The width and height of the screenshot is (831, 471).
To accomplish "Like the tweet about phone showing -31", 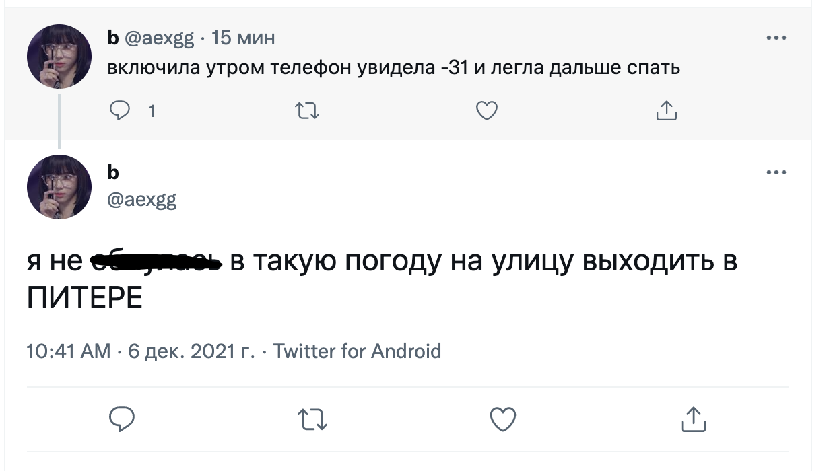I will 486,110.
